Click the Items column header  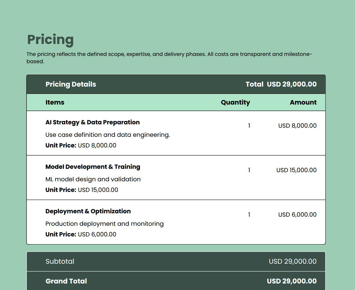point(55,102)
